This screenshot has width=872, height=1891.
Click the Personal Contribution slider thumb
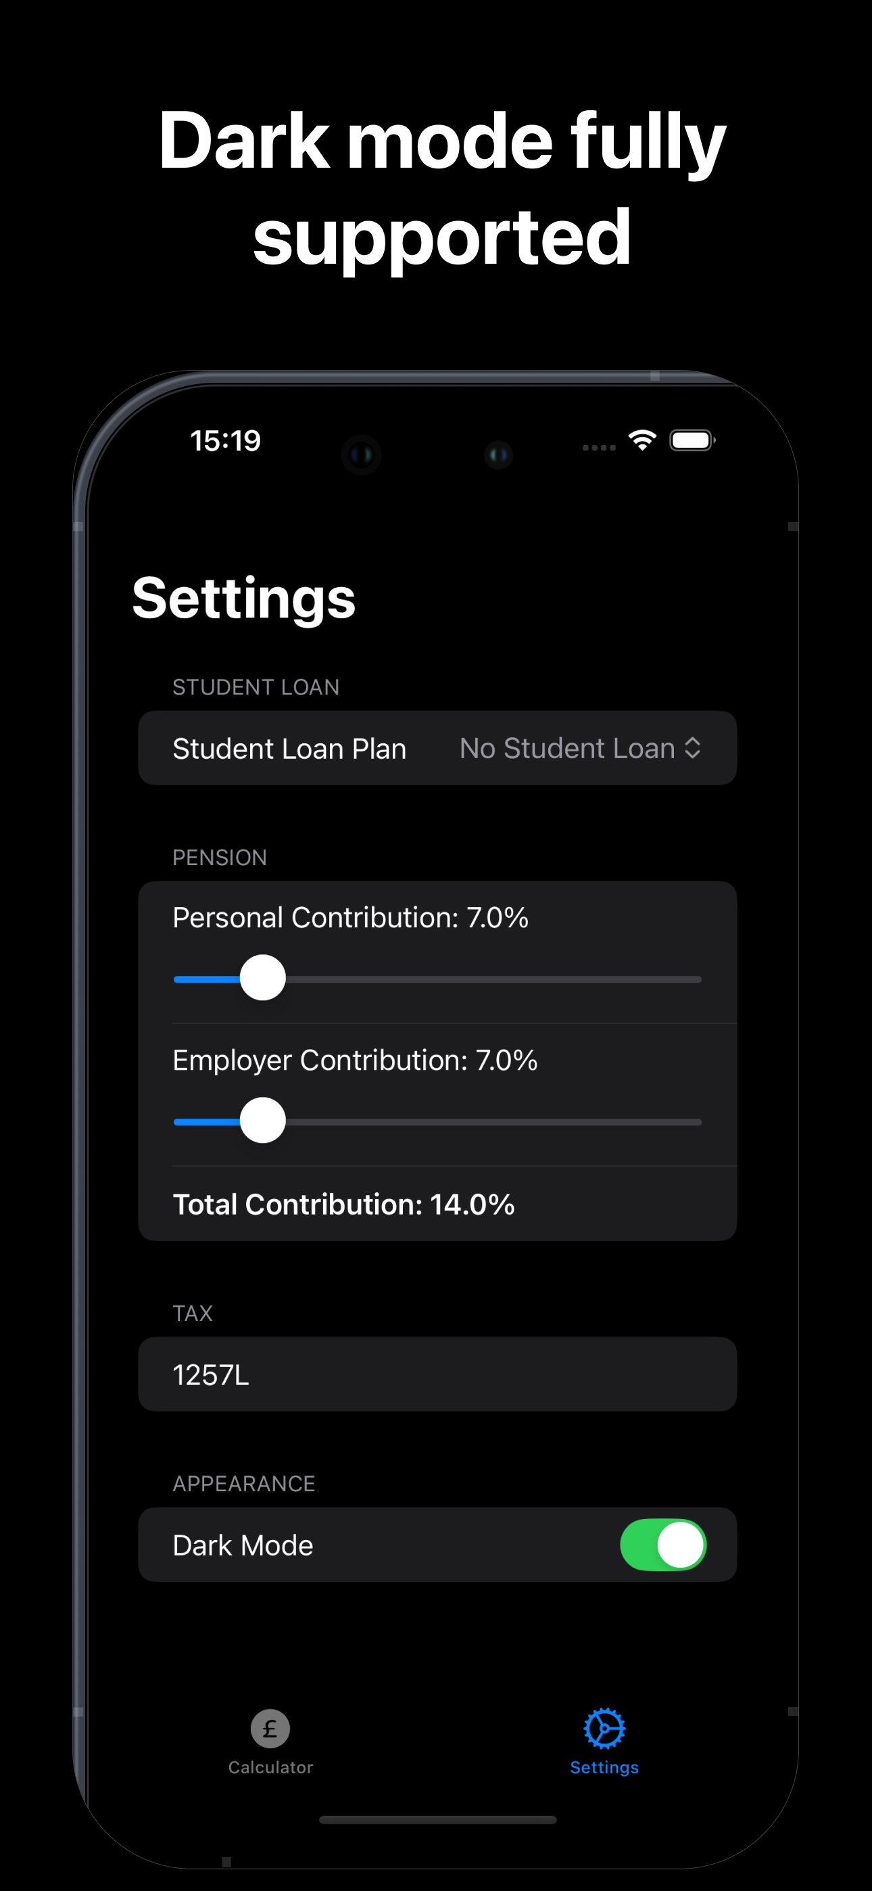point(262,978)
